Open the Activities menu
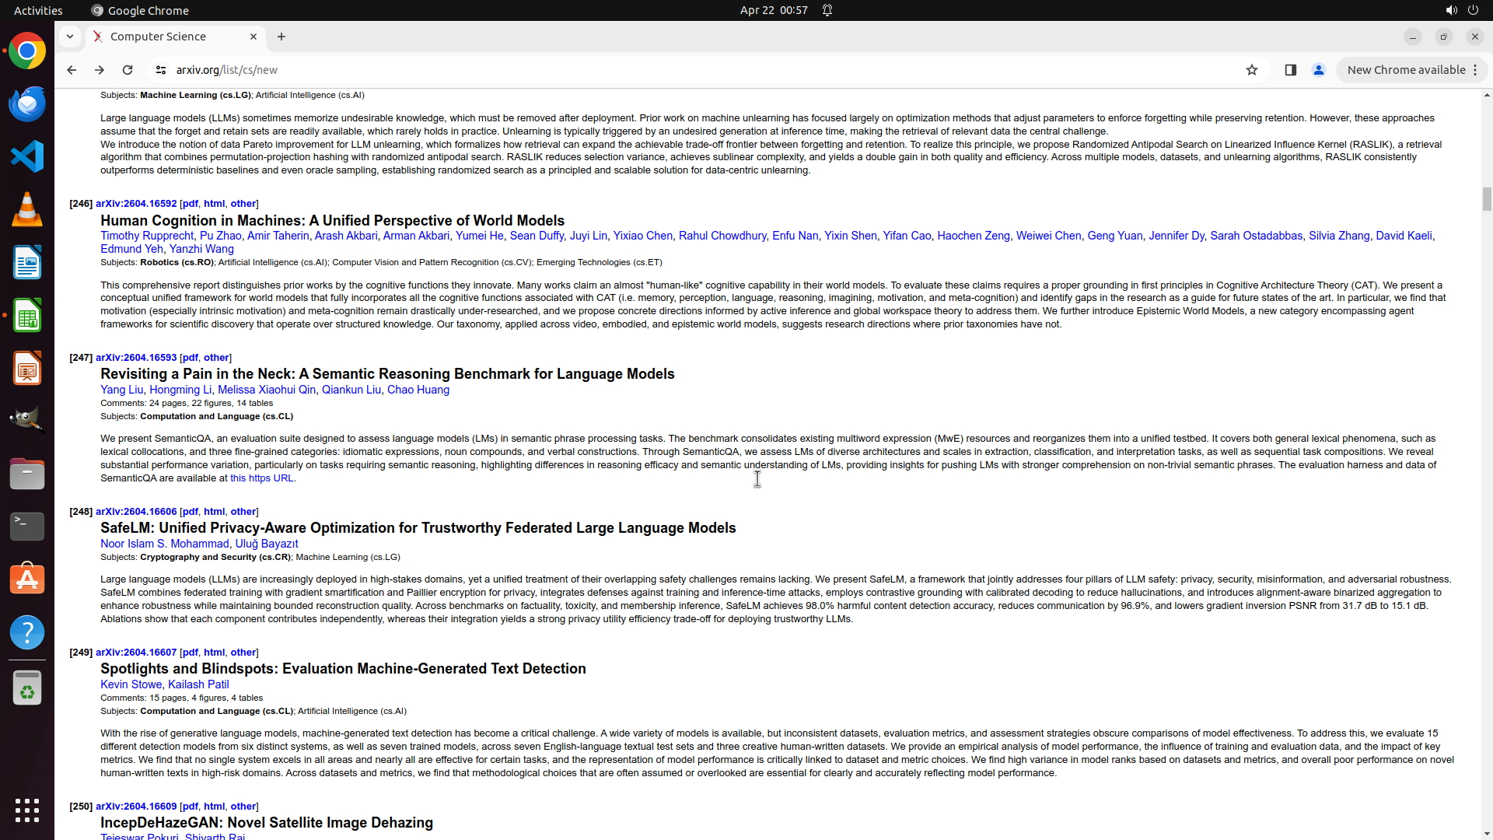Screen dimensions: 1493x840 pos(38,10)
